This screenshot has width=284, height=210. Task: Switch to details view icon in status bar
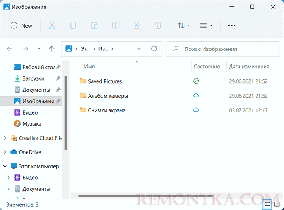click(x=267, y=204)
